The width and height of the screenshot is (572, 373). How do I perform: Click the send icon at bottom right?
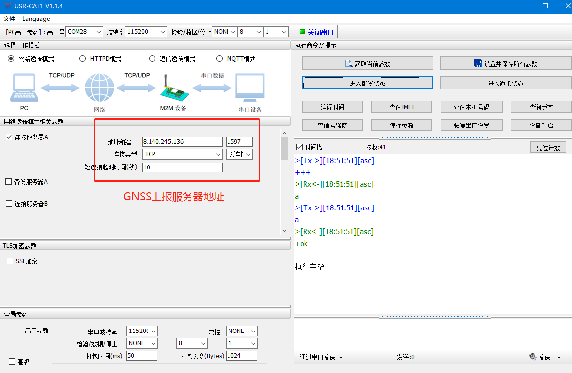[x=533, y=357]
